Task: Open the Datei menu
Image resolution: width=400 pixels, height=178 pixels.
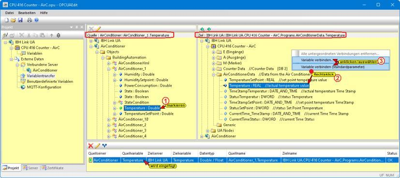Action: coord(10,13)
